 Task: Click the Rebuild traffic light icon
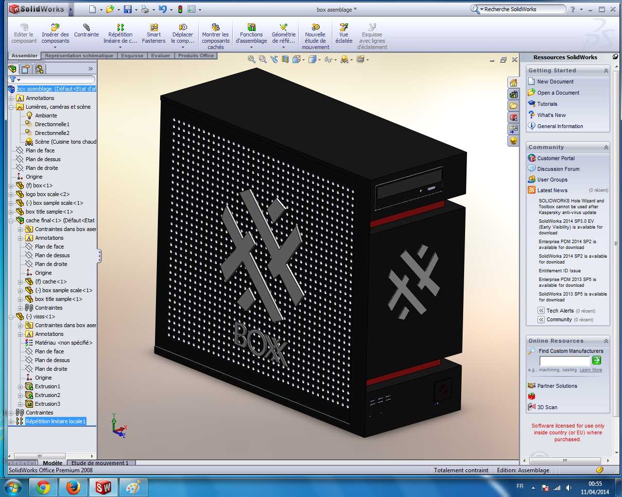tap(180, 9)
